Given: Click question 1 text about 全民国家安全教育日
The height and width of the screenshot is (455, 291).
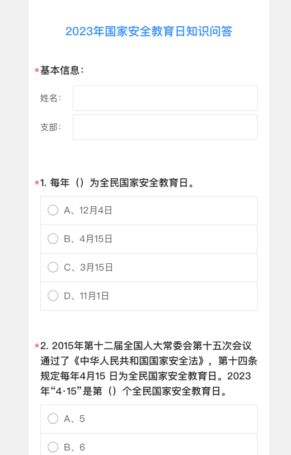Looking at the screenshot, I should (x=118, y=183).
